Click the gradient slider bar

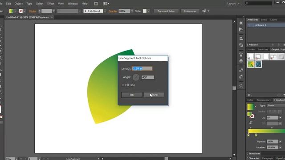[x=266, y=131]
